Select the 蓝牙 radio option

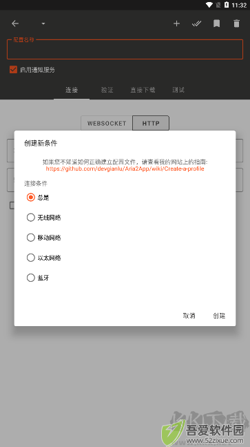(38, 278)
